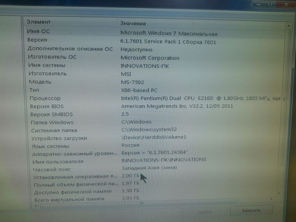The width and height of the screenshot is (296, 222).
Task: Click the horizontal scrollbar right arrow
Action: tap(272, 199)
